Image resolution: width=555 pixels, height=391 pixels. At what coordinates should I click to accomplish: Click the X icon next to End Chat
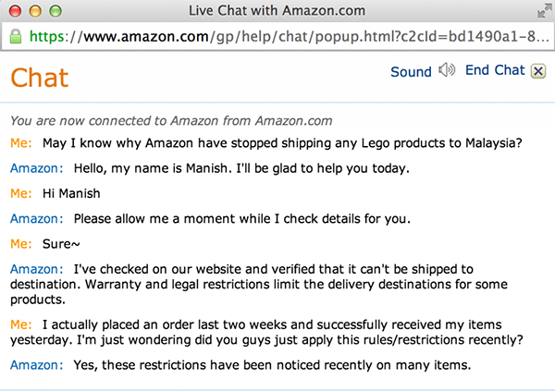point(538,71)
